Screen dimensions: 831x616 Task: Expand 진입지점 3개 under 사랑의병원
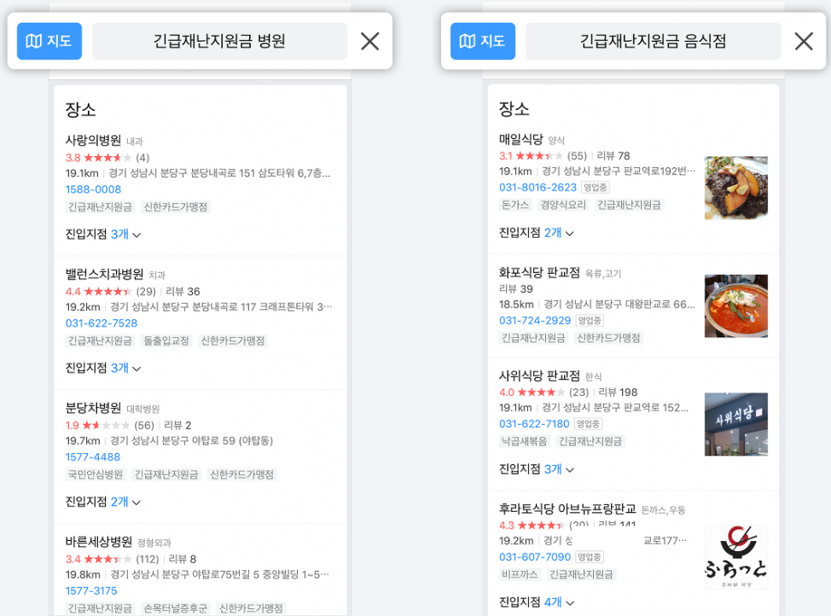pyautogui.click(x=103, y=234)
